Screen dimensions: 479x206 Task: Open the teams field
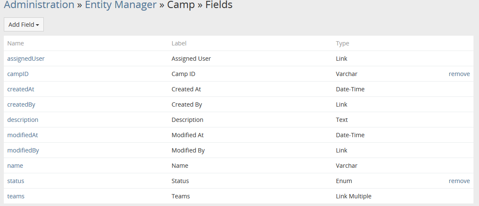pyautogui.click(x=16, y=196)
